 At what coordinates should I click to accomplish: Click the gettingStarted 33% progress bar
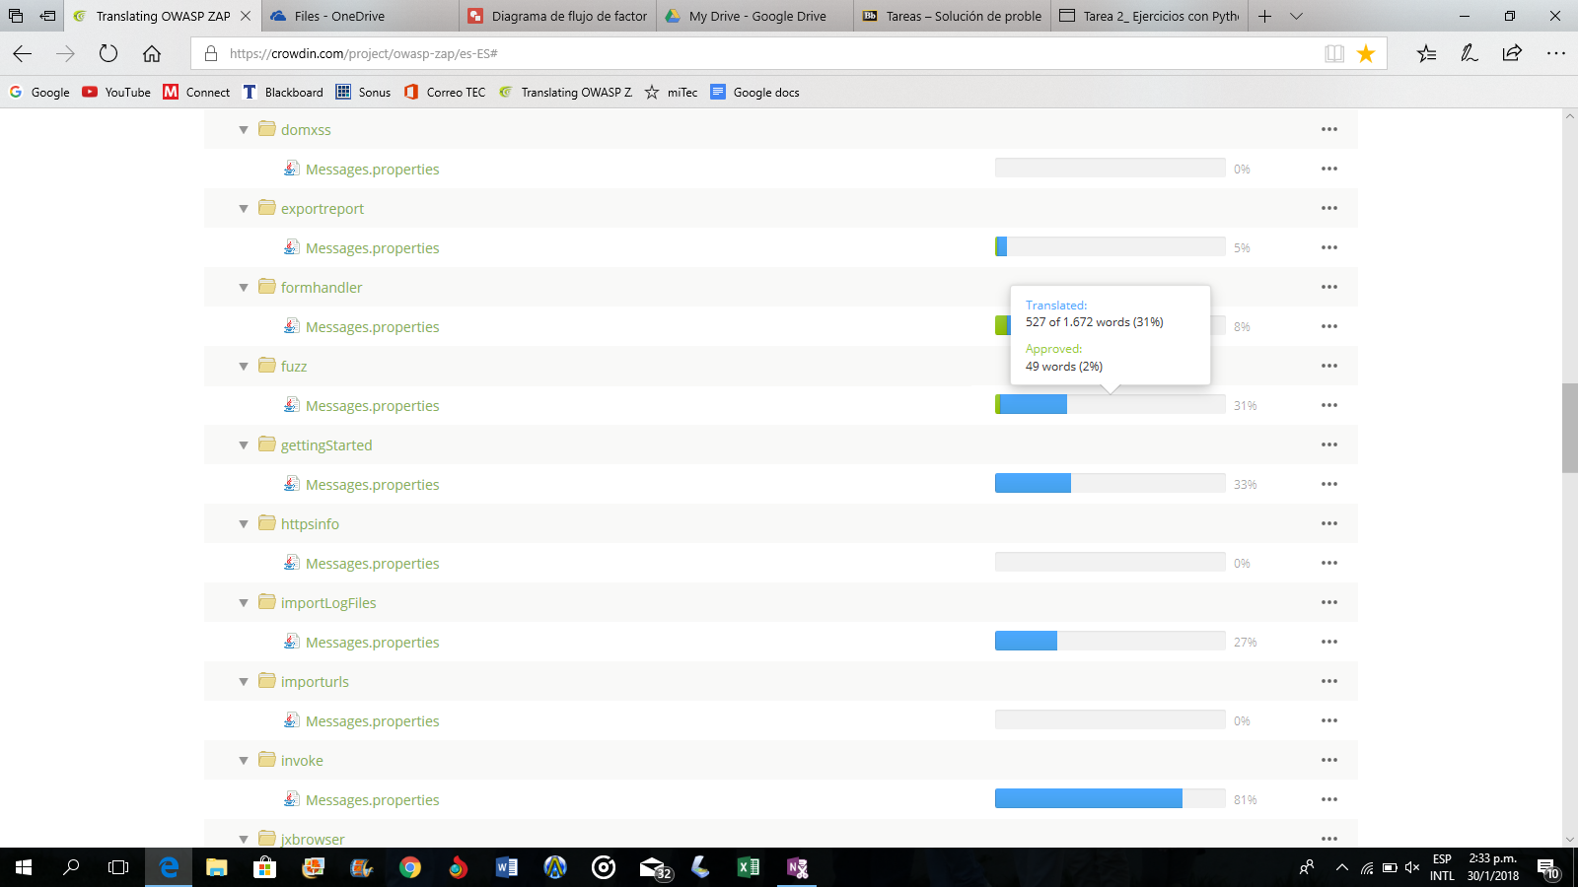tap(1110, 483)
